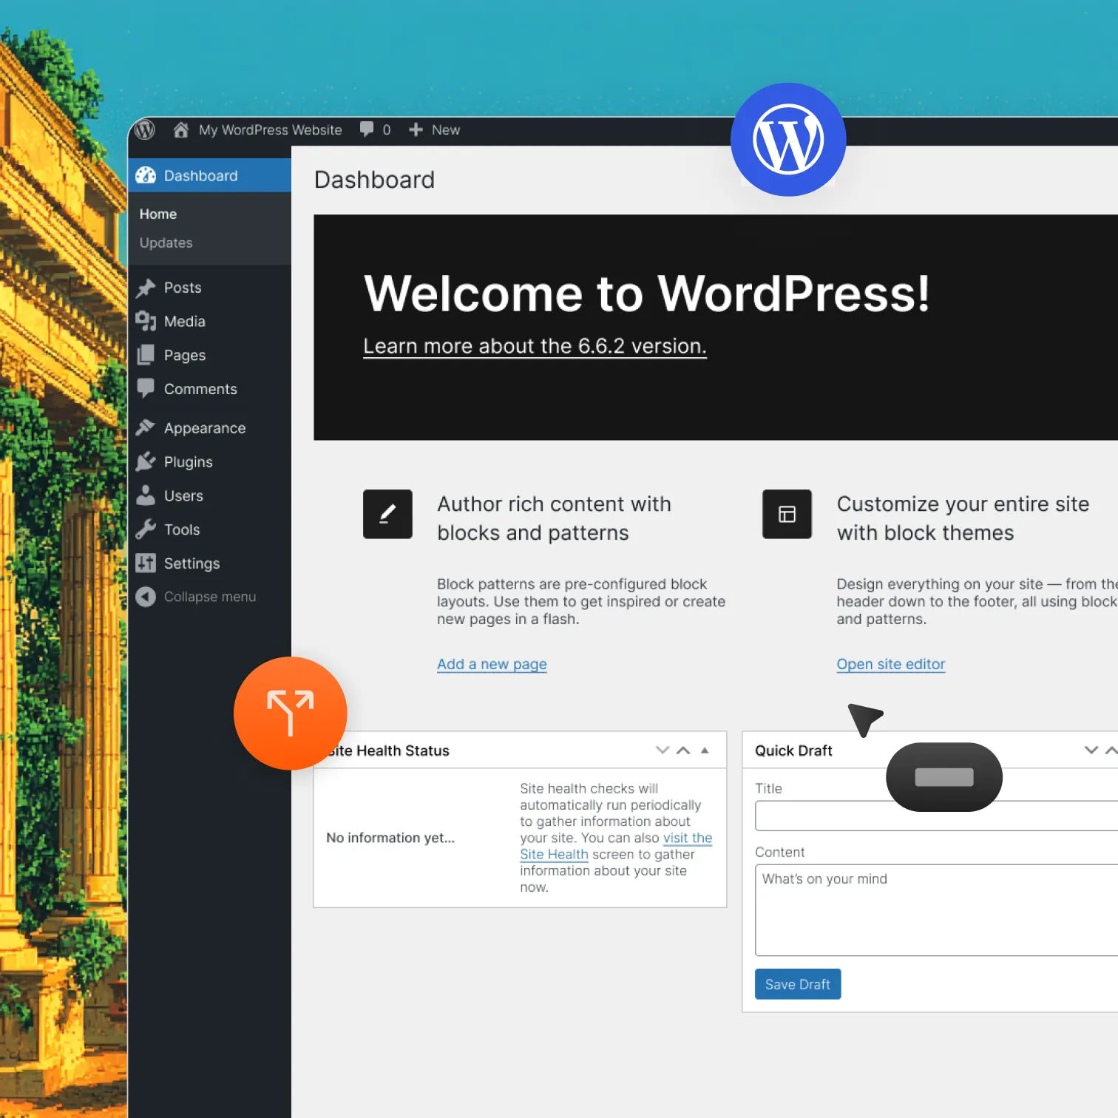Click the Site Health Status heading
Screen dimensions: 1118x1118
pos(388,751)
